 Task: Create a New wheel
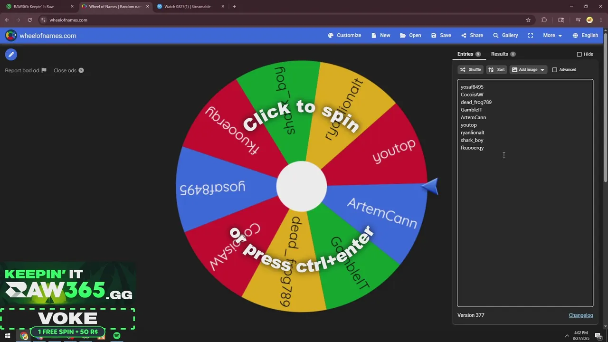pos(380,36)
